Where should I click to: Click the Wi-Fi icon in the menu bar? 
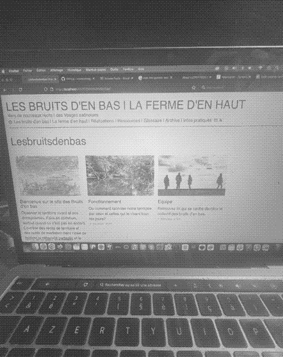pyautogui.click(x=260, y=68)
